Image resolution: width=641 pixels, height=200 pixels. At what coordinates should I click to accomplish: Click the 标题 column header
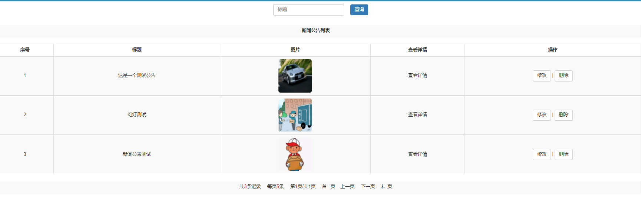point(137,50)
